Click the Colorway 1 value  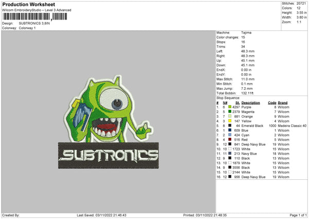[x=27, y=28]
